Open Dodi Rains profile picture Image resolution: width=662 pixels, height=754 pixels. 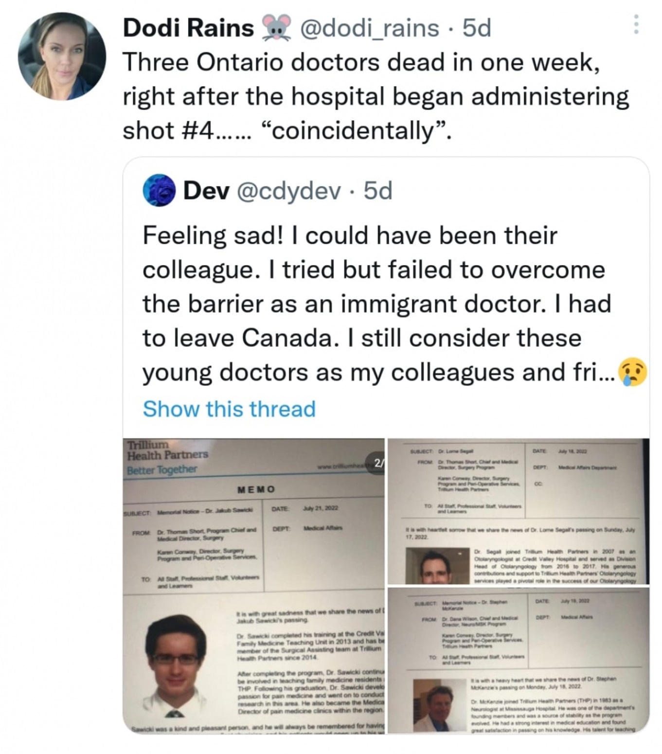(x=62, y=56)
